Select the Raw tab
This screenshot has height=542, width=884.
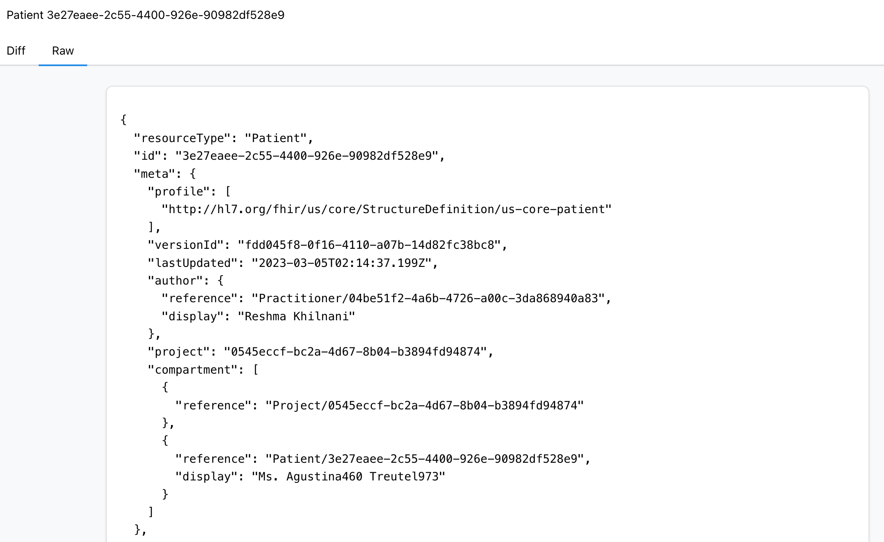tap(63, 51)
